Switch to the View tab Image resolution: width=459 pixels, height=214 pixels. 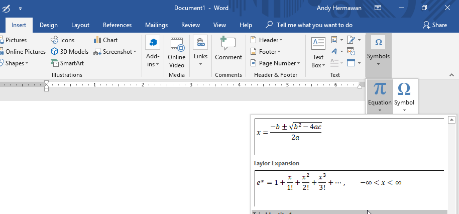219,25
